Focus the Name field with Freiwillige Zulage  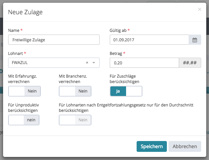(x=54, y=40)
